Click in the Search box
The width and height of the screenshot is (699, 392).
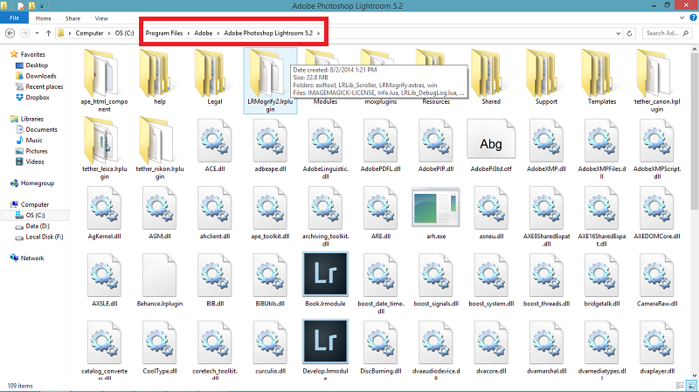pyautogui.click(x=668, y=33)
